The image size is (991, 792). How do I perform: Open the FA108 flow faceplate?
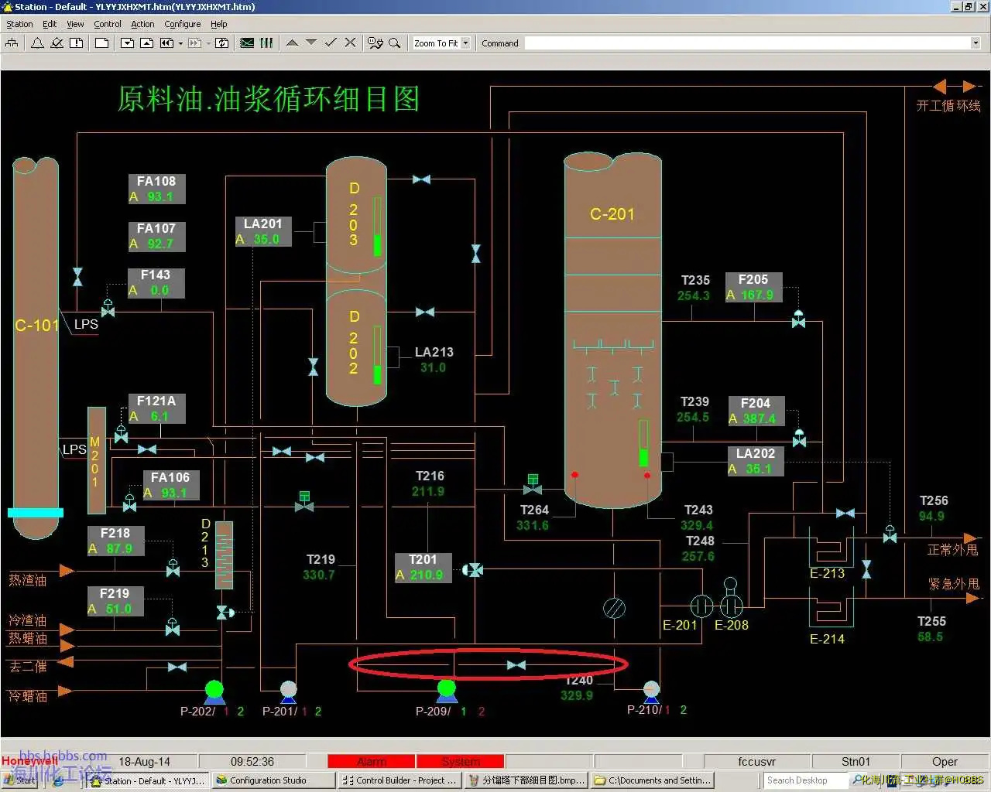tap(156, 189)
